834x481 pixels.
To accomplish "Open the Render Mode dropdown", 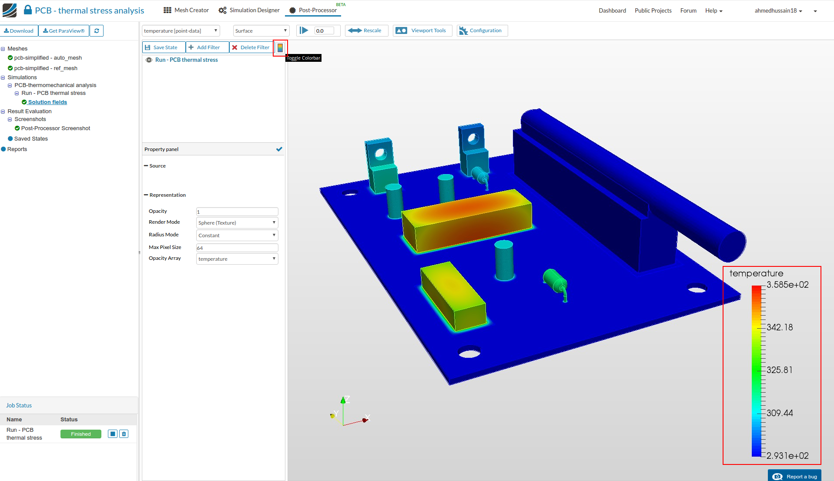I will click(x=237, y=223).
